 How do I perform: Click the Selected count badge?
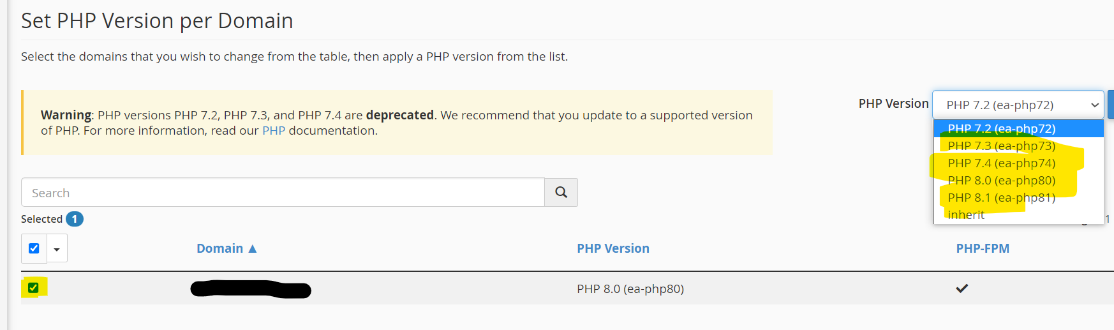75,219
